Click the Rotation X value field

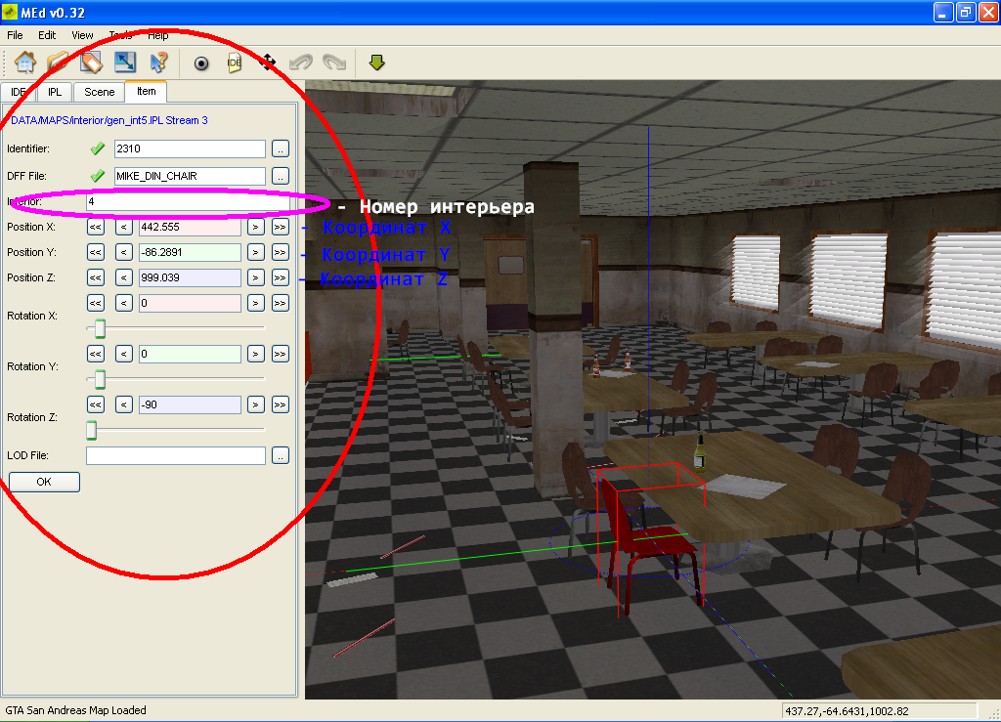click(190, 303)
